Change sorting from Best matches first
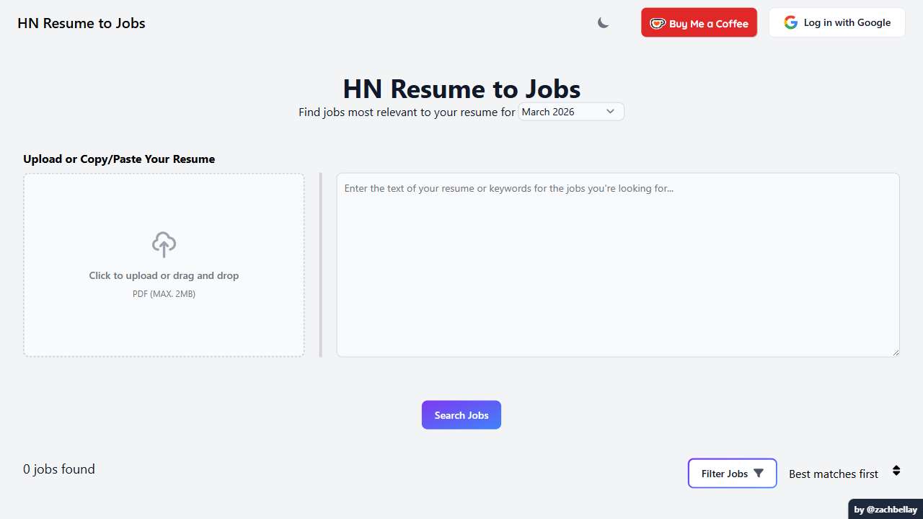Screen dimensions: 923x519 834,474
